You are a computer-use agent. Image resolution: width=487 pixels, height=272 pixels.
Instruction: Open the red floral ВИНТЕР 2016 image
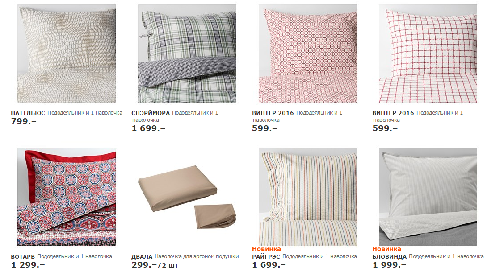coord(308,54)
